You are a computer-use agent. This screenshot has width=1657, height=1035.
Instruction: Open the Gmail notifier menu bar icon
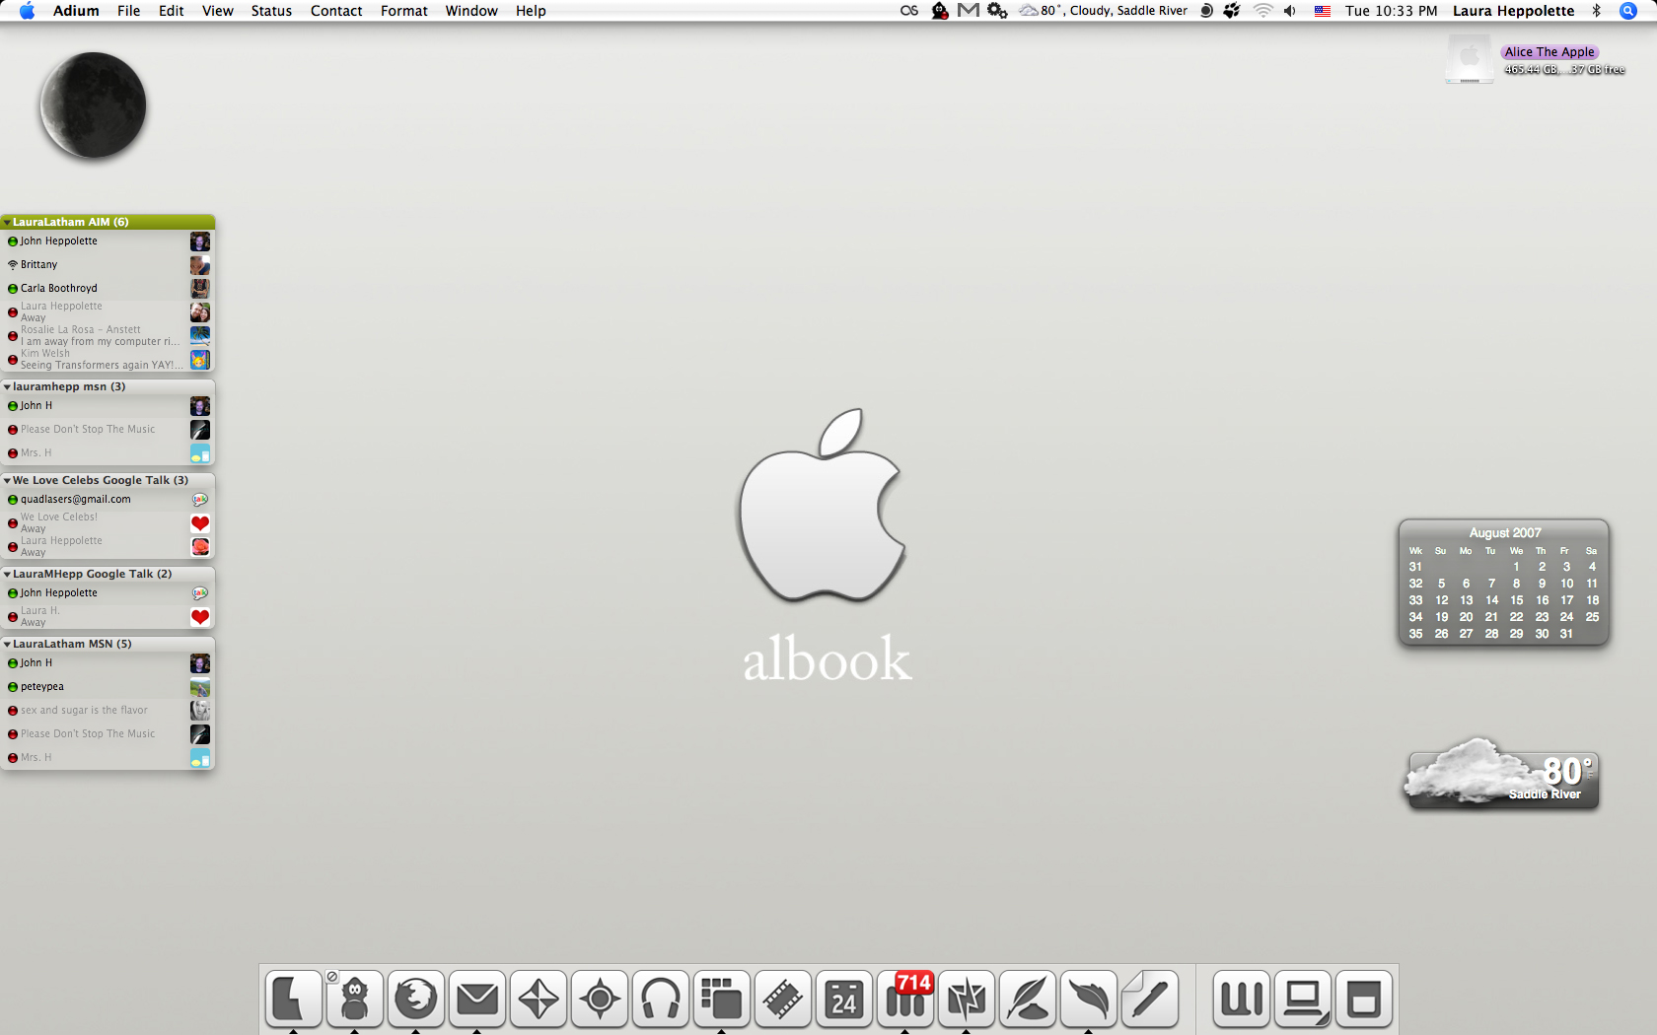pos(969,11)
